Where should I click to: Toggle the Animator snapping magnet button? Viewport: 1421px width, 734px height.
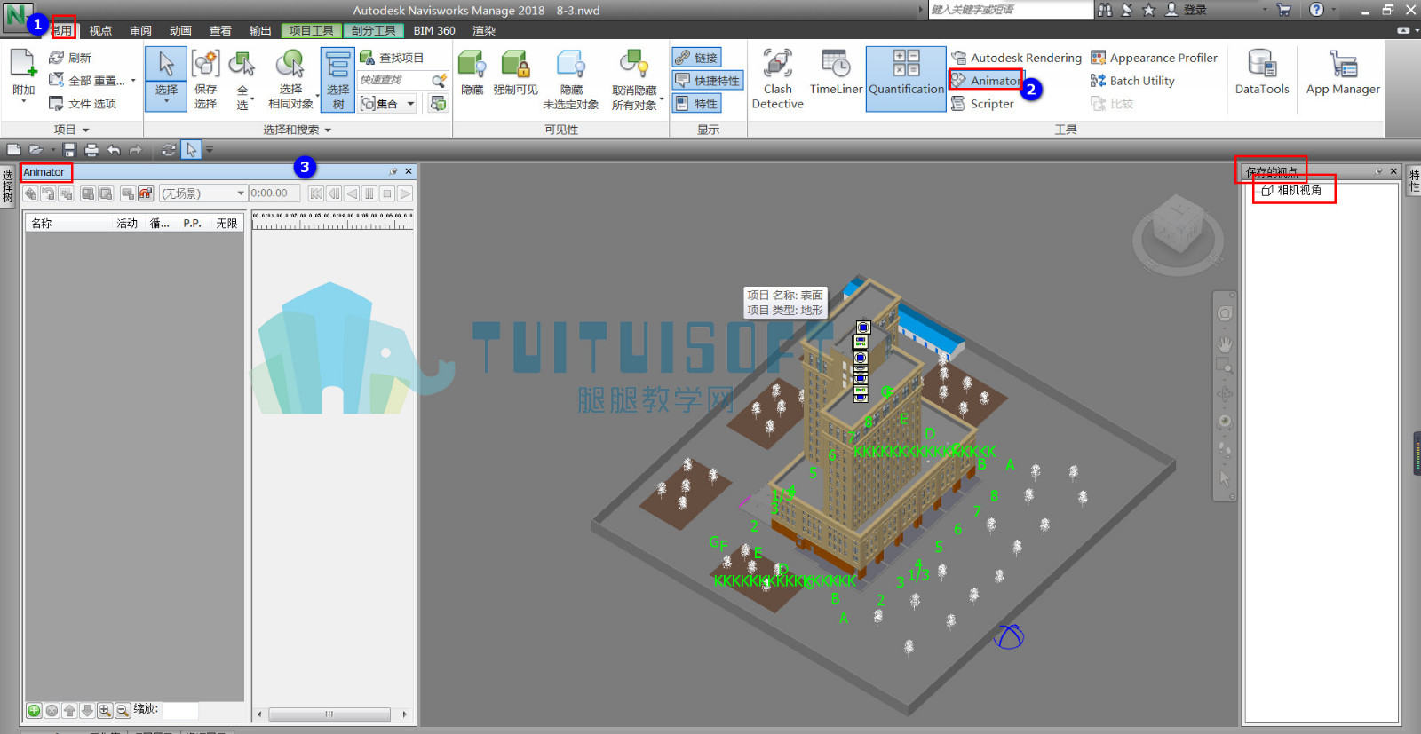(x=146, y=193)
